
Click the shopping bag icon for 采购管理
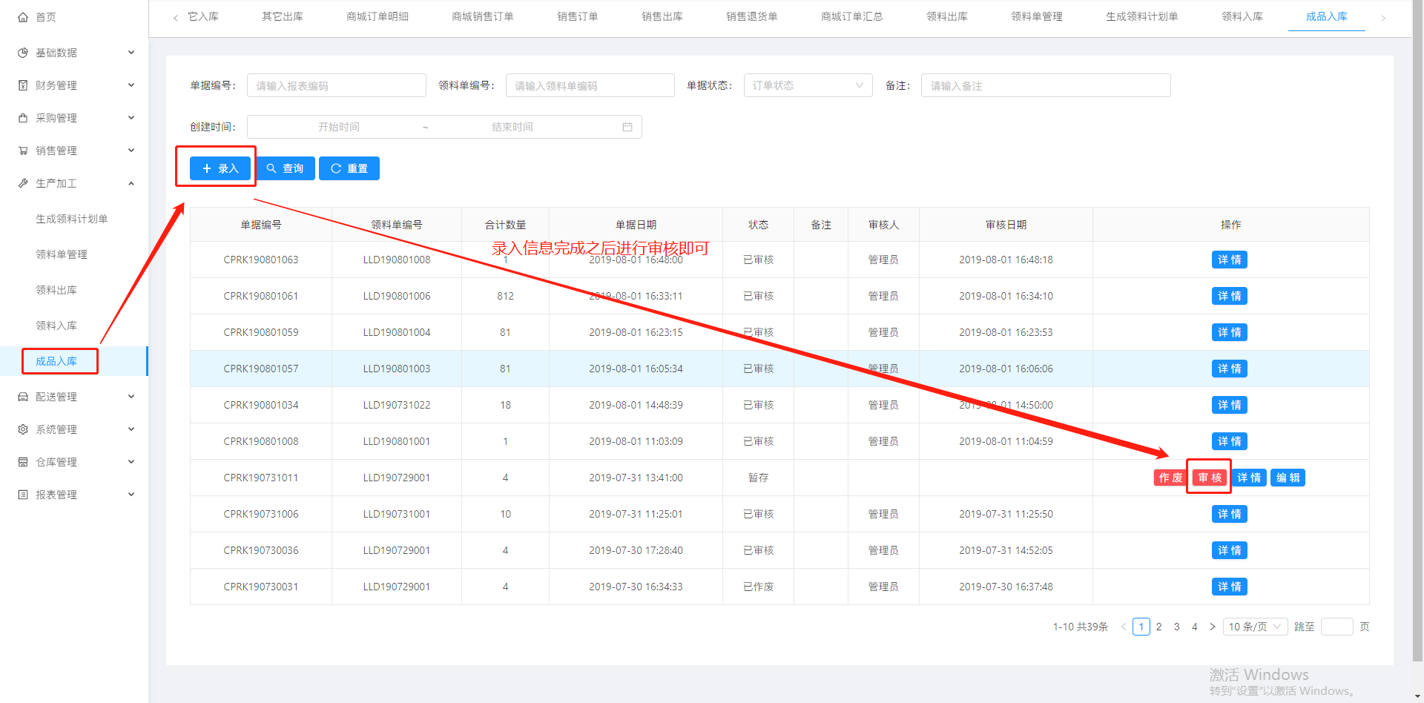click(23, 118)
